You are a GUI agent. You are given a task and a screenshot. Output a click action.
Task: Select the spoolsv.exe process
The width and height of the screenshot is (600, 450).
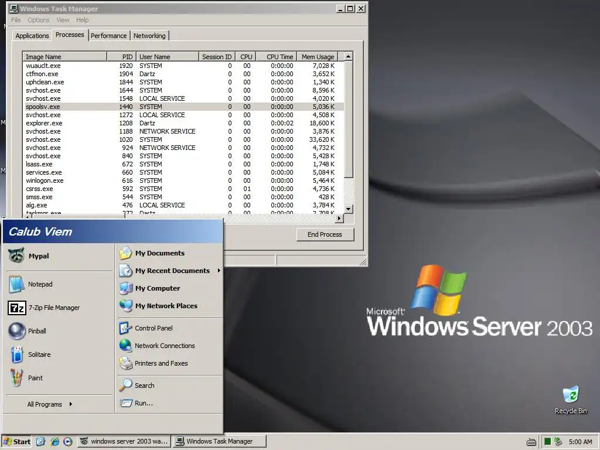coord(183,107)
